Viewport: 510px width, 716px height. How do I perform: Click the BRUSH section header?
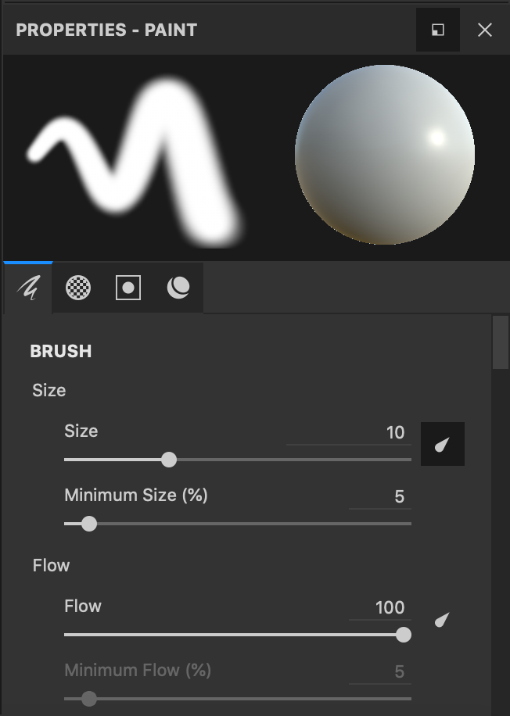pos(61,352)
